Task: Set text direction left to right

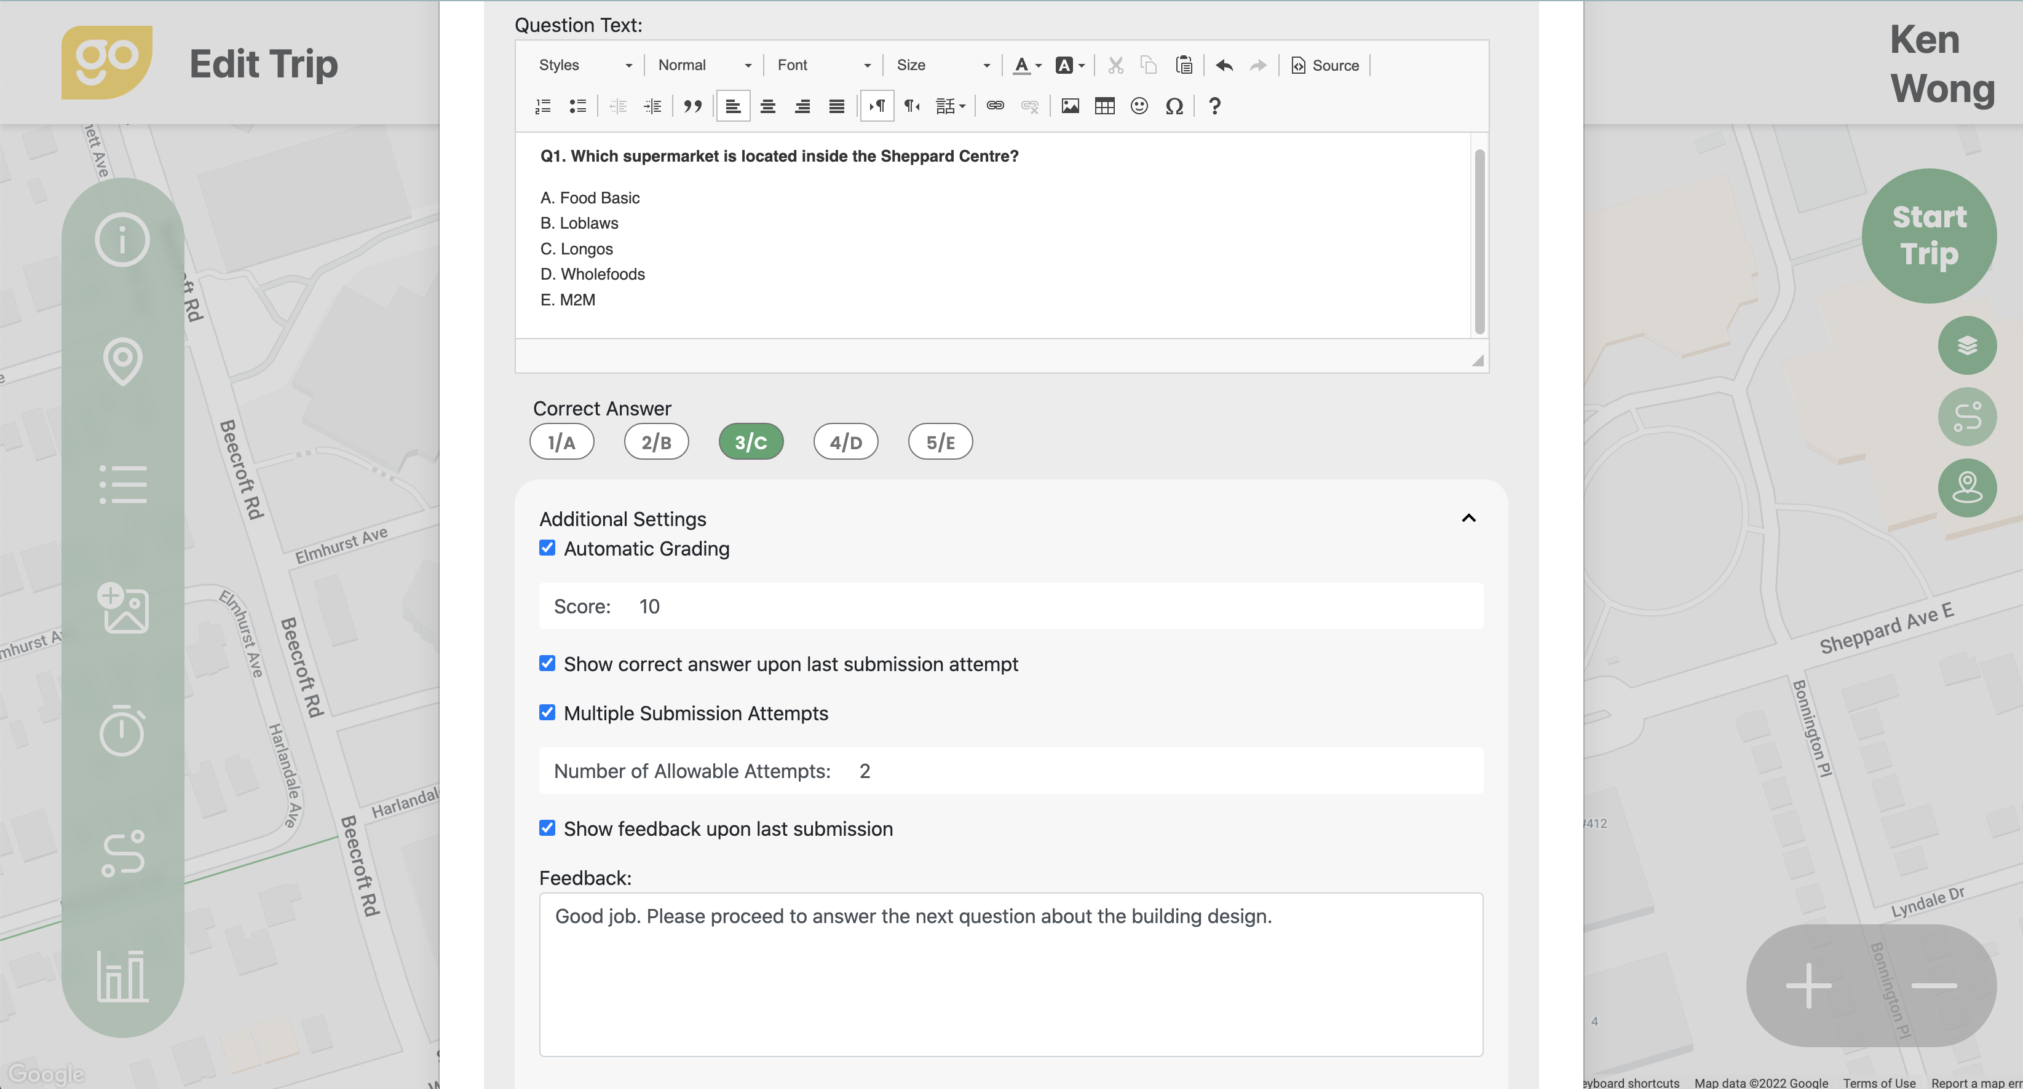Action: tap(877, 106)
